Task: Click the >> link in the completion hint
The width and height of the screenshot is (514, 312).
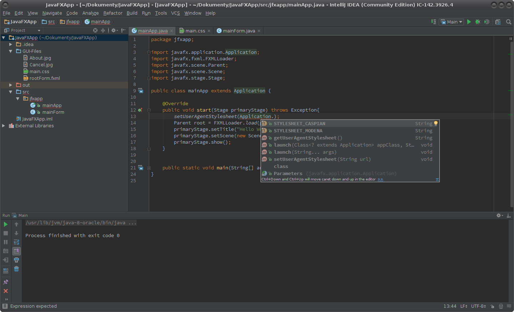Action: click(380, 179)
